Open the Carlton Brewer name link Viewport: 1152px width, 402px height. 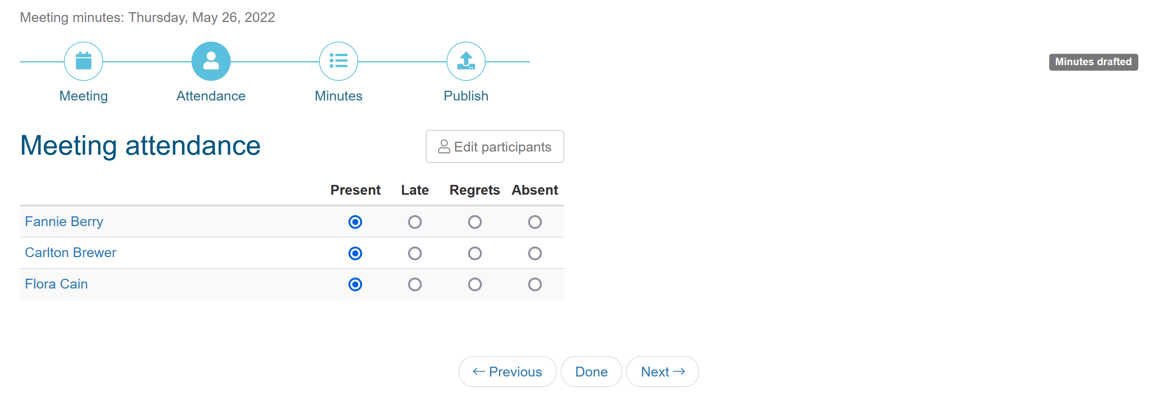(71, 252)
